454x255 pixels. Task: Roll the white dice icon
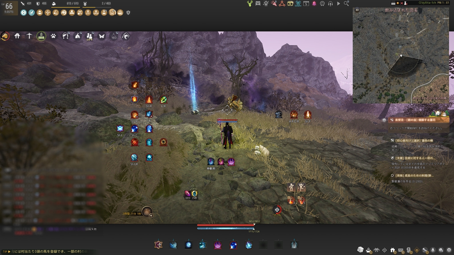tap(360, 250)
